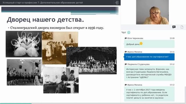The height and width of the screenshot is (104, 186).
Task: Click the large group stage photo
Action: (91, 60)
